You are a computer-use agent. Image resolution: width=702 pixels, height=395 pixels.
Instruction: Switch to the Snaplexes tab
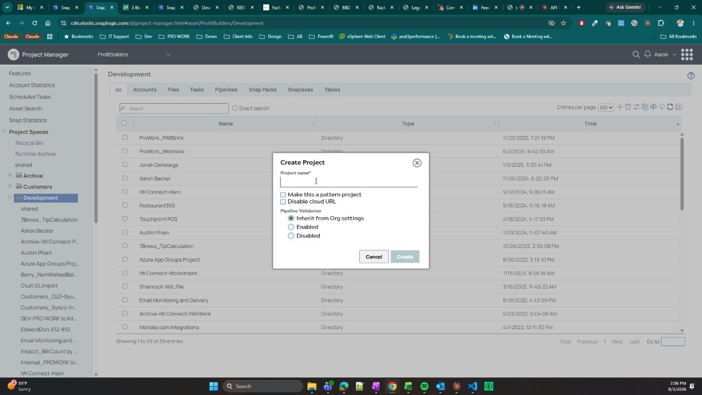pyautogui.click(x=301, y=90)
